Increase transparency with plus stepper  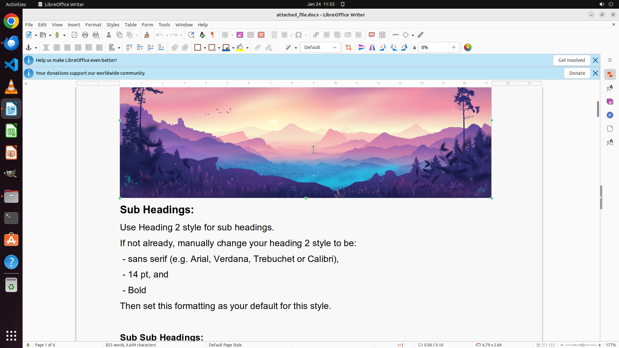454,48
